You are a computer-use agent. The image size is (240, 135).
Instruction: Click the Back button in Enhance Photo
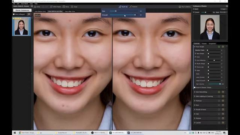pyautogui.click(x=196, y=9)
